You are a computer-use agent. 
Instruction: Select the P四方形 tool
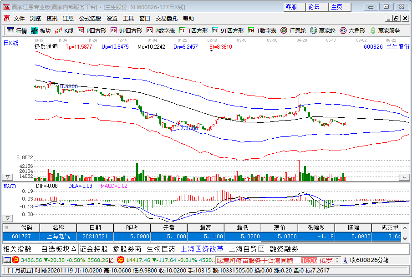pos(92,31)
